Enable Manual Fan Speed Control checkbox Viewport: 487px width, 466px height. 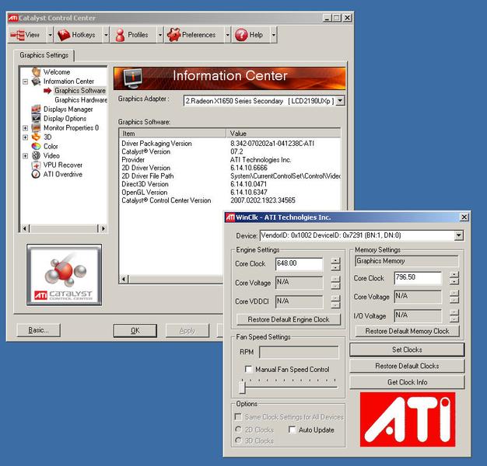(x=248, y=369)
